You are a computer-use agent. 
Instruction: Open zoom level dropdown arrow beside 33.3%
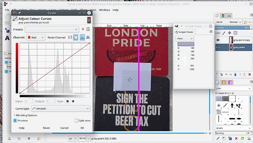click(88, 138)
